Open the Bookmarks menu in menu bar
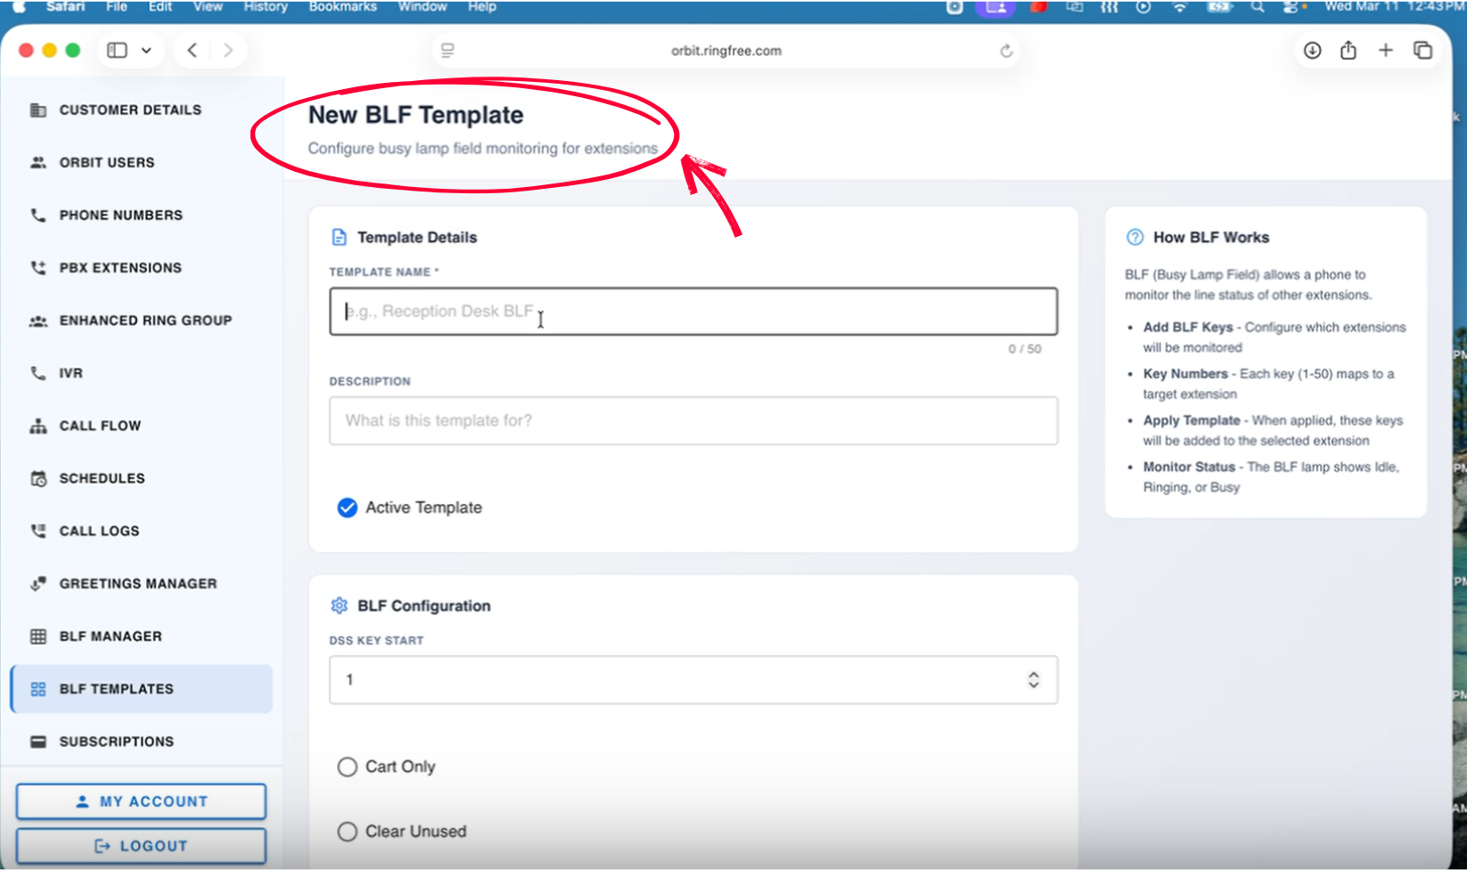 pyautogui.click(x=342, y=7)
